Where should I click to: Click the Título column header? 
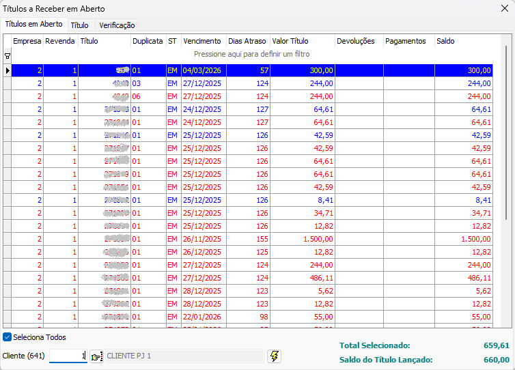[x=105, y=41]
